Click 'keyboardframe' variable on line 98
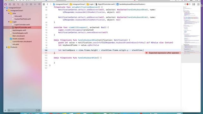This screenshot has width=203, height=114. pos(70,45)
